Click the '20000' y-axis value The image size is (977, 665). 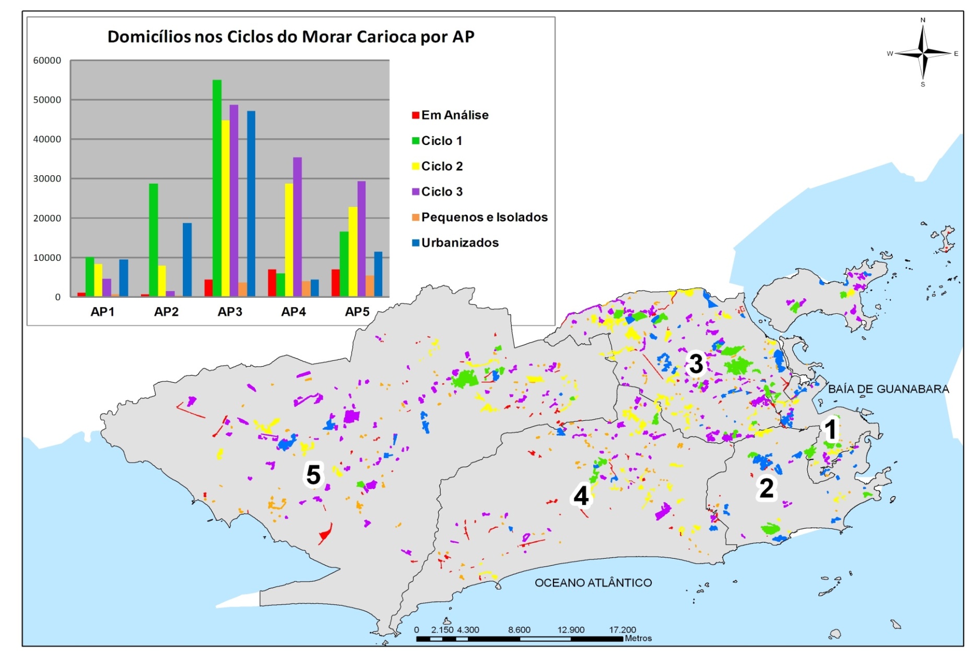tap(47, 219)
